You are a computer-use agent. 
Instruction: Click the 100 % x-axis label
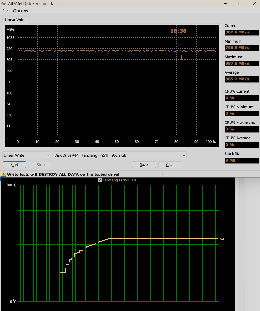click(x=211, y=142)
